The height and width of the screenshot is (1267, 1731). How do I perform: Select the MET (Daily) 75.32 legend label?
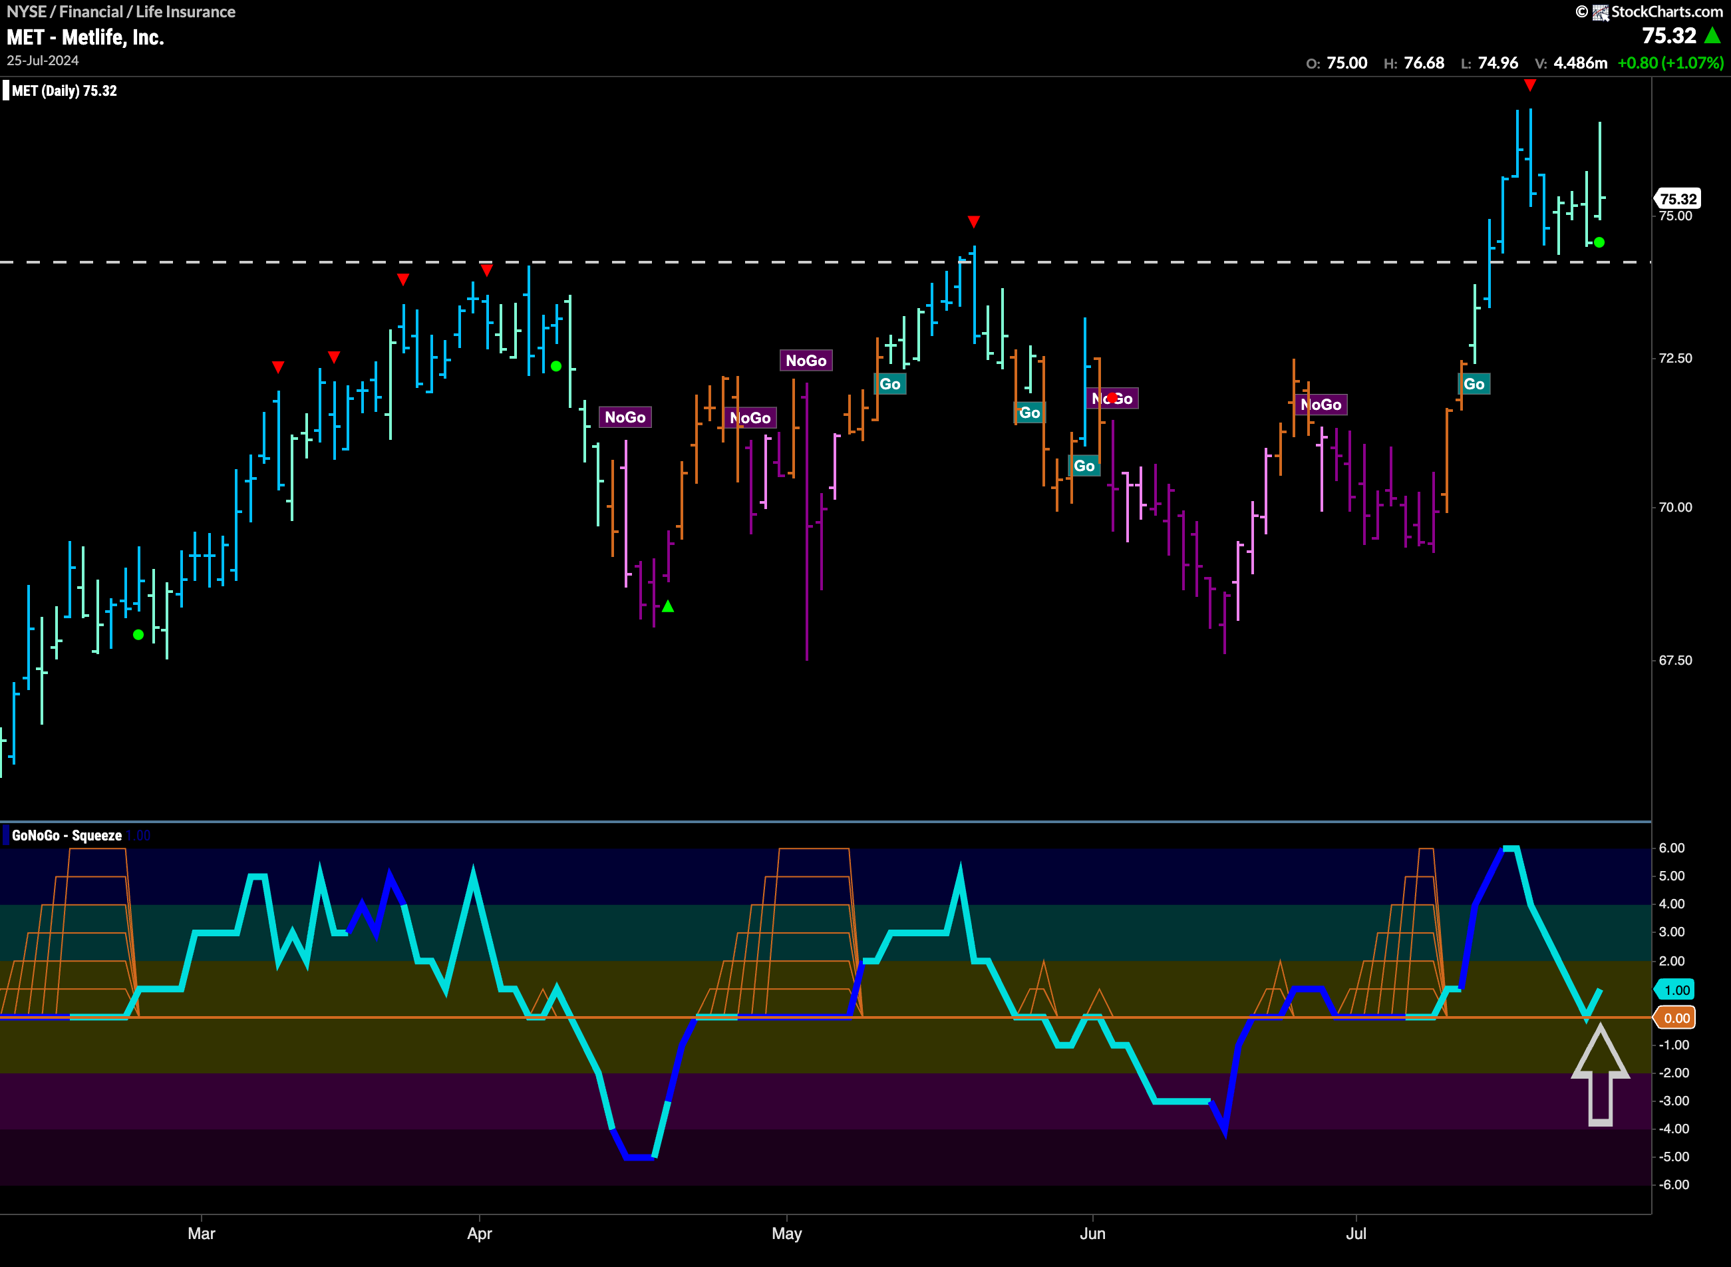pyautogui.click(x=65, y=90)
